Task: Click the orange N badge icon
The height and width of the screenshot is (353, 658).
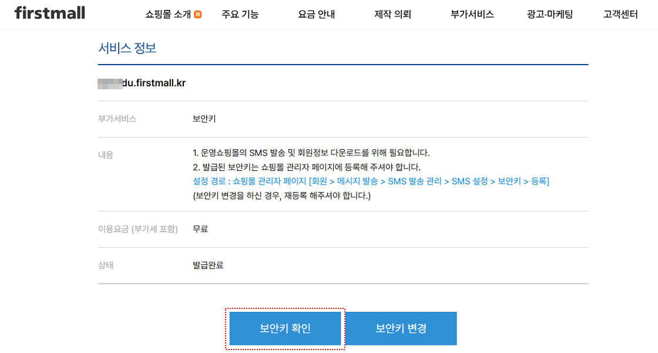Action: [x=197, y=15]
